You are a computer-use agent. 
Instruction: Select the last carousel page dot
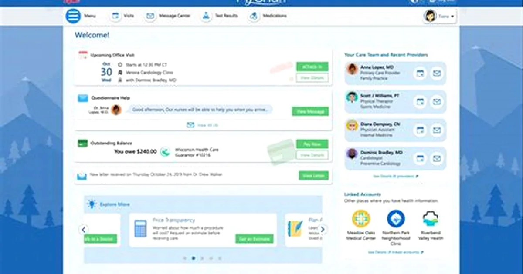pos(220,258)
